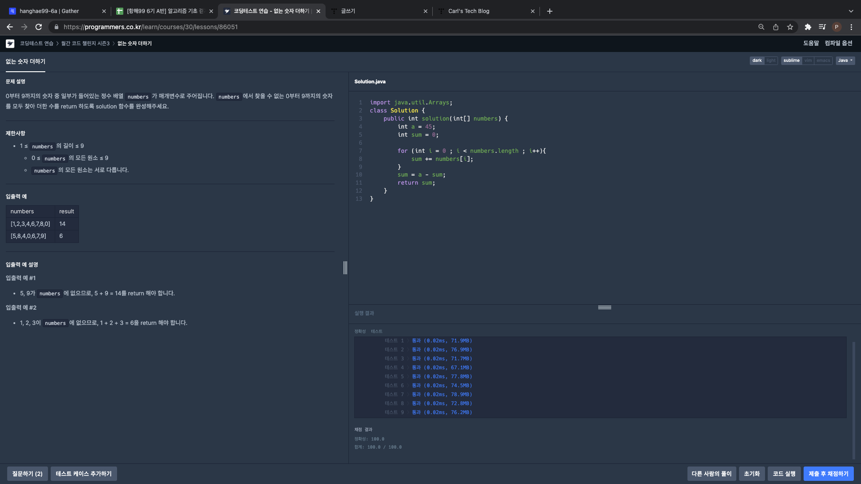
Task: Bookmark this page with star icon
Action: click(790, 27)
